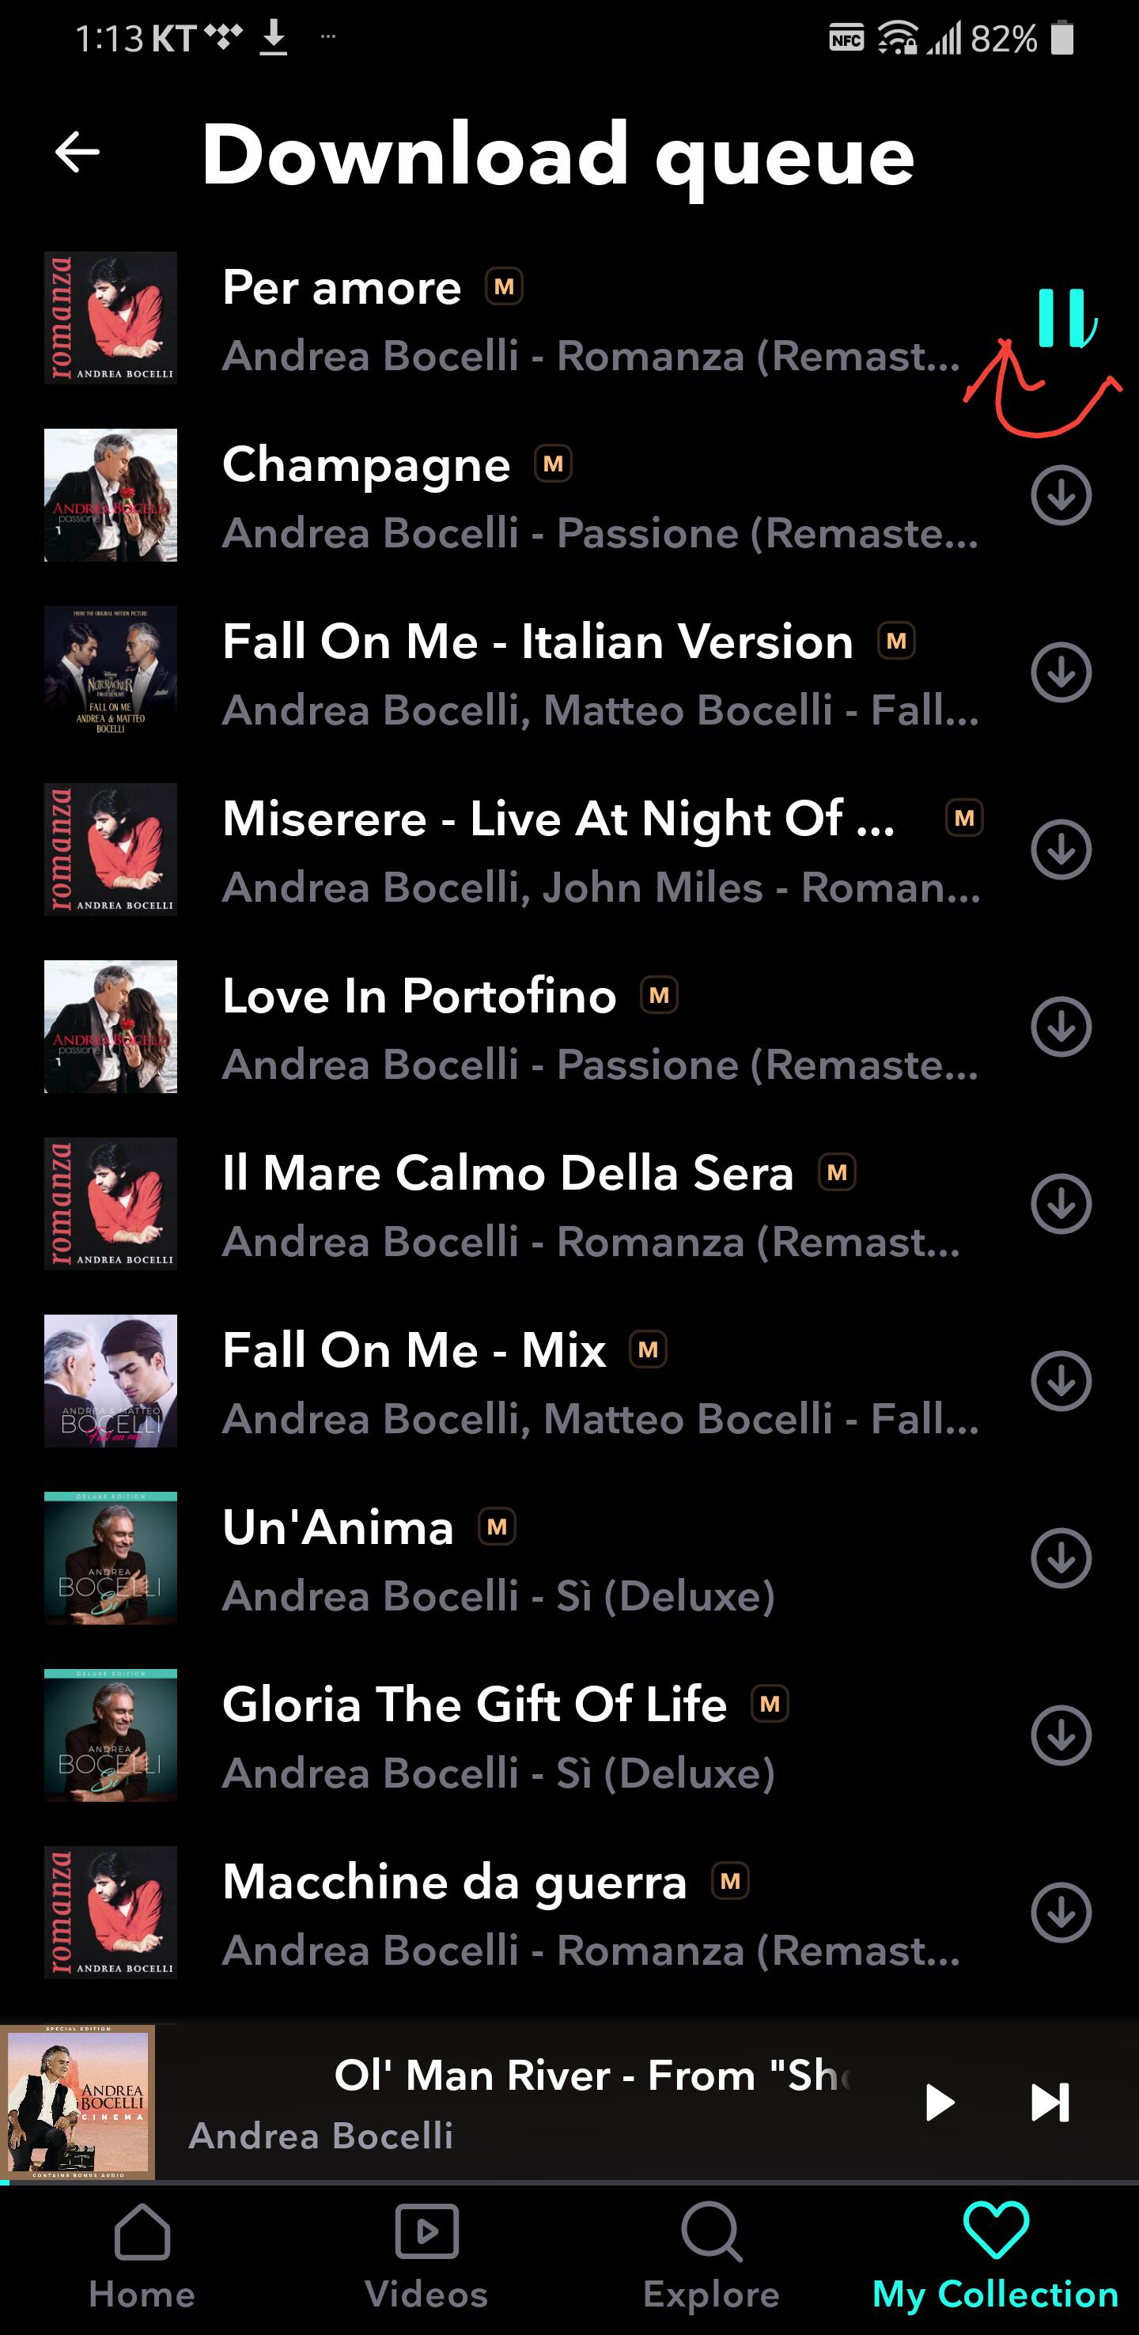Screen dimensions: 1139x2335
Task: Tap download icon for Miserere track
Action: pos(1060,850)
